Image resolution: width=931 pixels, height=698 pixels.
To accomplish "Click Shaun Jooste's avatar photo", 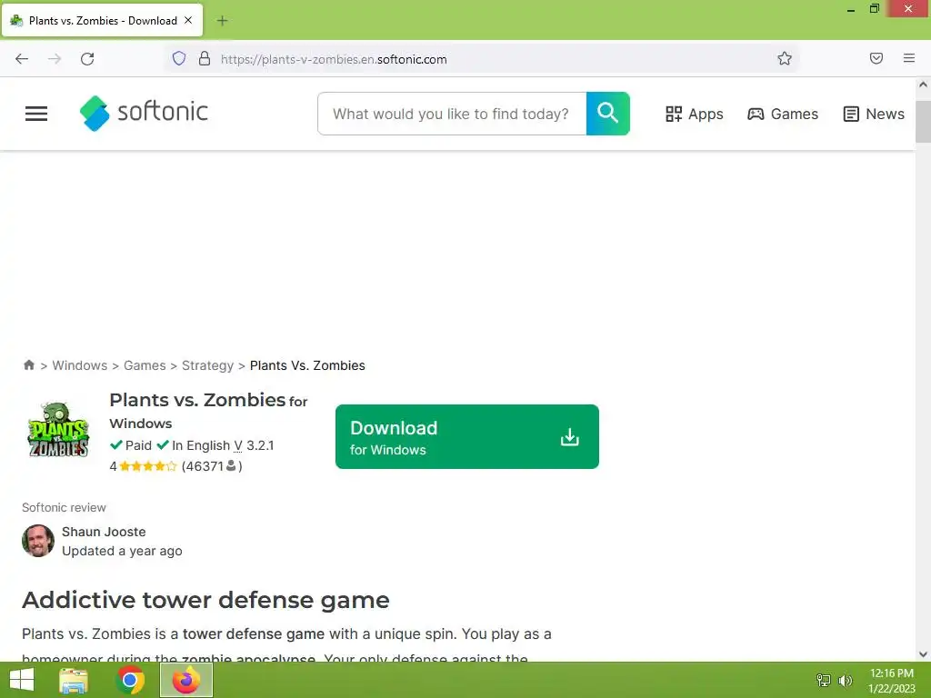I will point(38,541).
